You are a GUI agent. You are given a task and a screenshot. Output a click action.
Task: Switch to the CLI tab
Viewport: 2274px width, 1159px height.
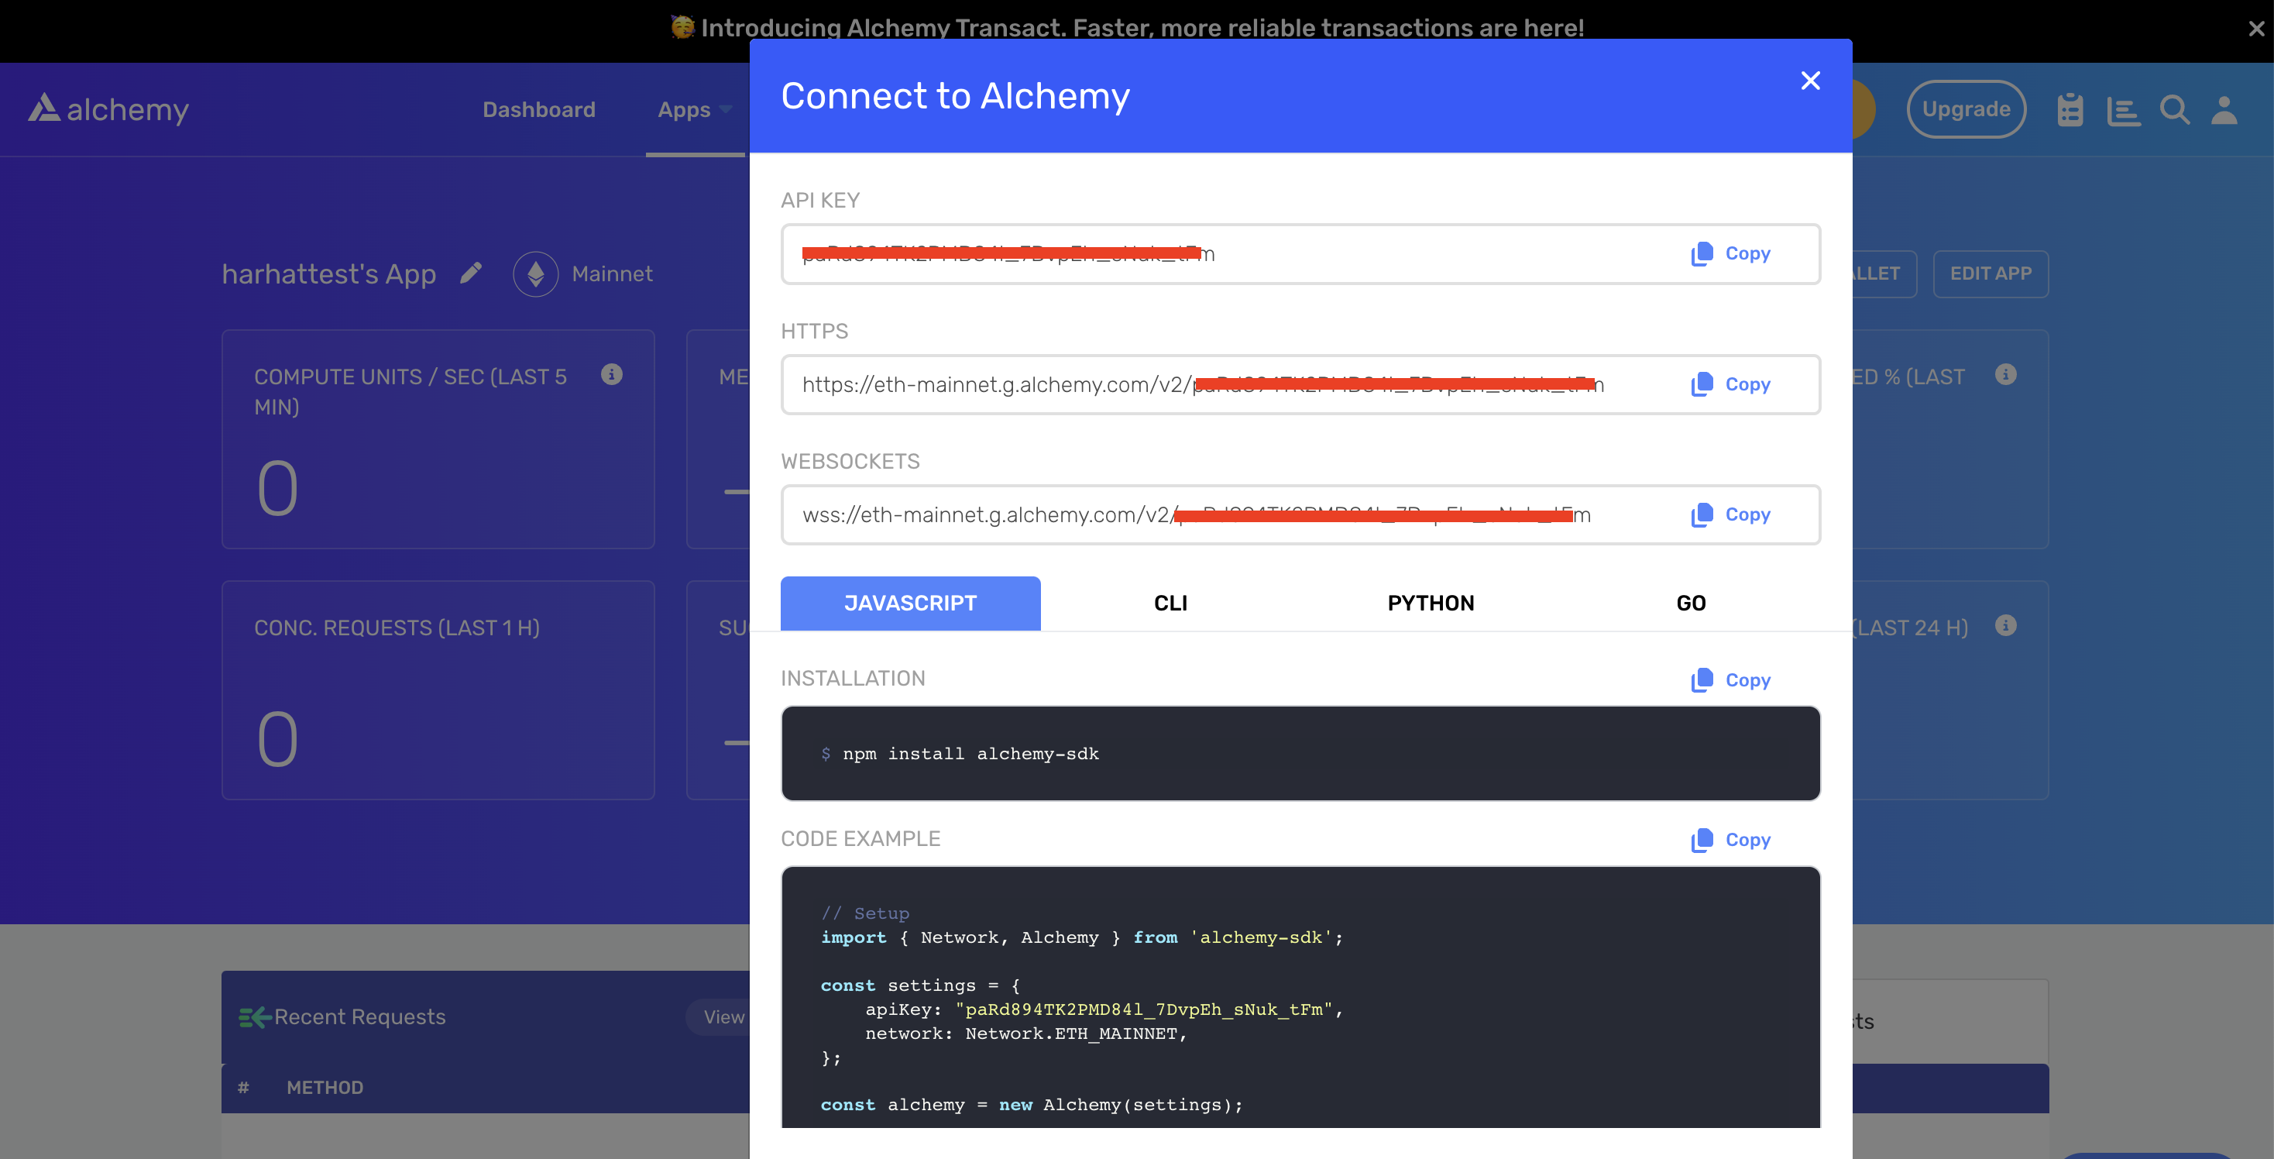pos(1170,604)
